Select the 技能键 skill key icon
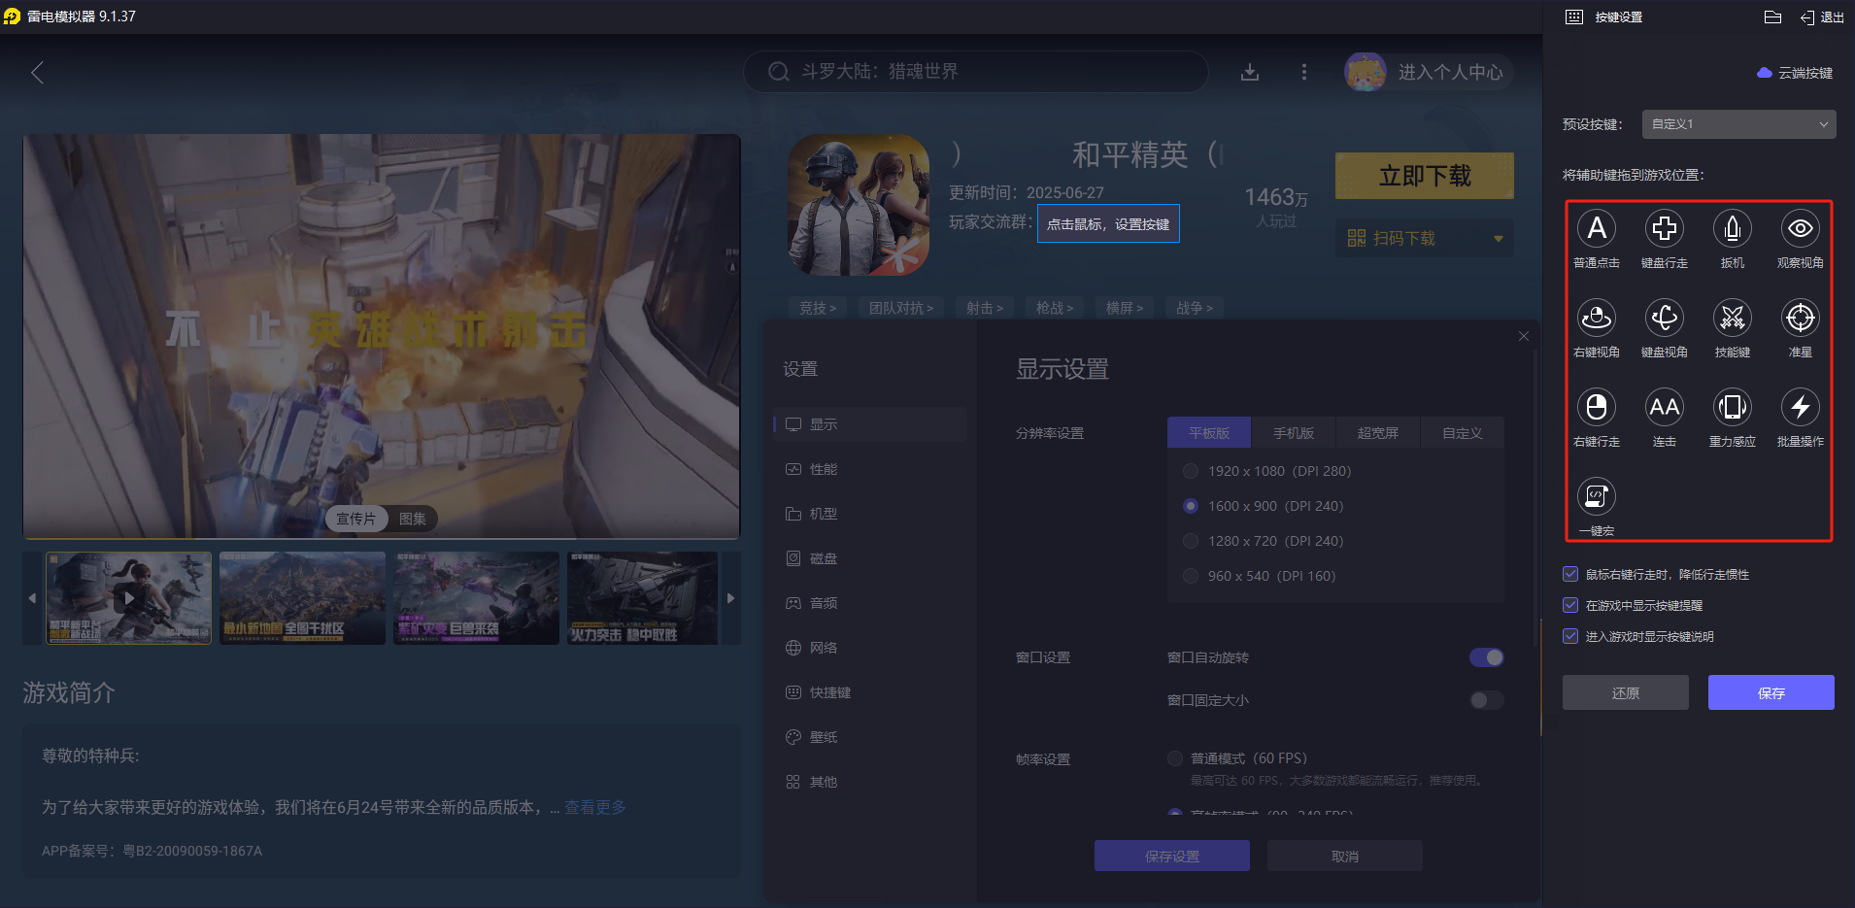 (x=1732, y=319)
